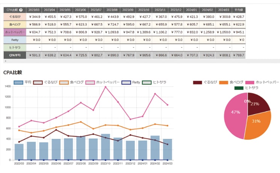Viewport: 280px width, 173px height.
Task: Toggle 食べログ in the line chart legend
Action: coord(64,82)
